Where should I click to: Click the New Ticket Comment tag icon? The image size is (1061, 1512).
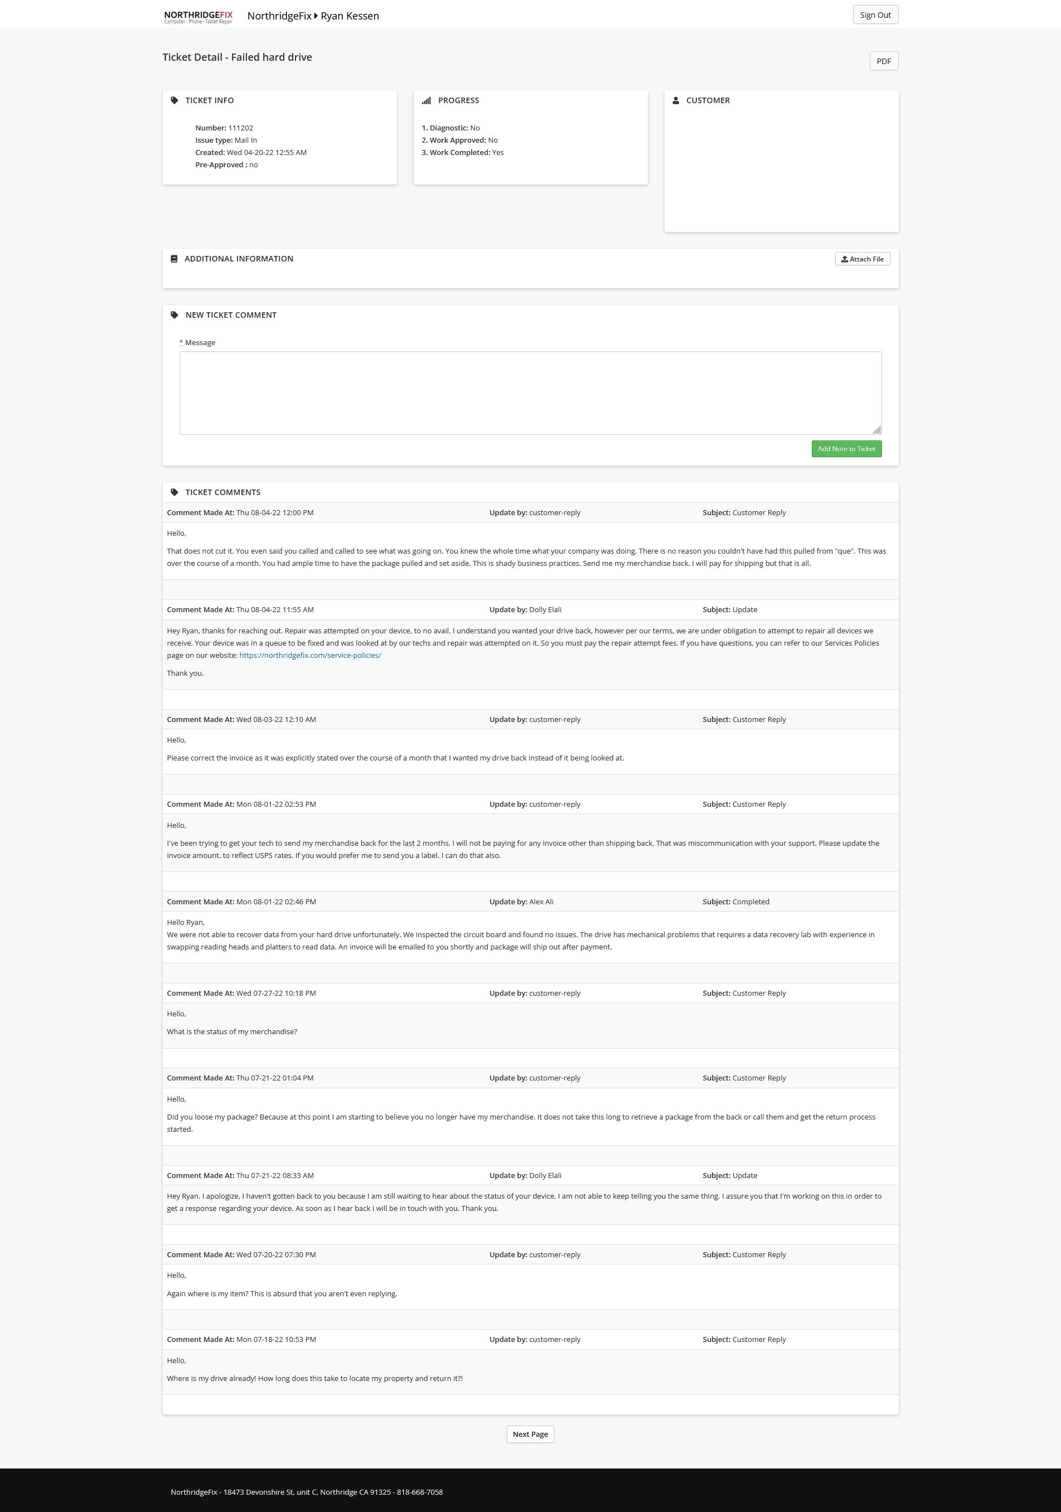tap(175, 316)
